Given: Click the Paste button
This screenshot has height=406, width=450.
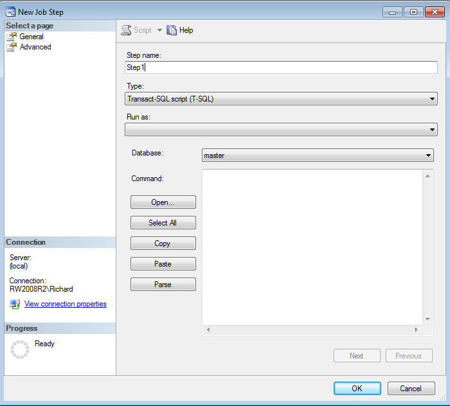Looking at the screenshot, I should click(163, 264).
